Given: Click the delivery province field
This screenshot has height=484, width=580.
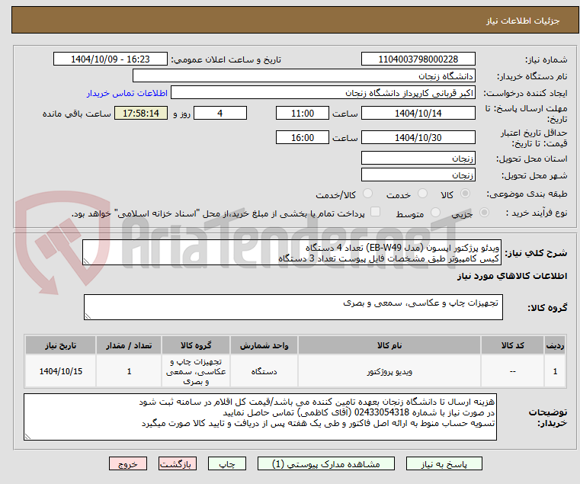Looking at the screenshot, I should coord(418,159).
